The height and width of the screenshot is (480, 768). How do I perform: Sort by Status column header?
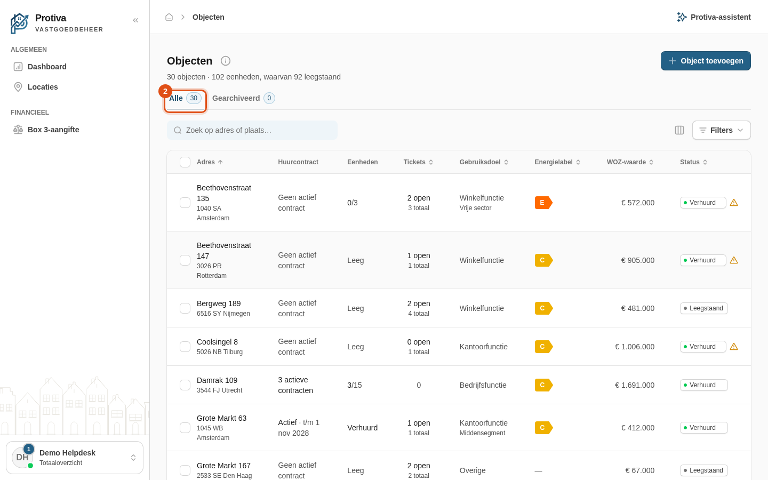[693, 162]
